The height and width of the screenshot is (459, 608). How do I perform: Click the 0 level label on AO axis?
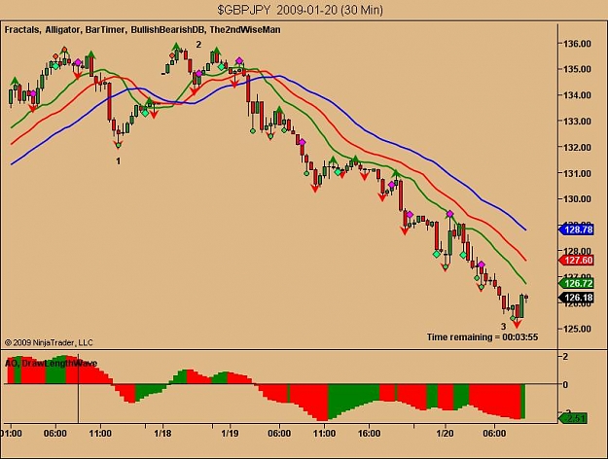coord(565,384)
